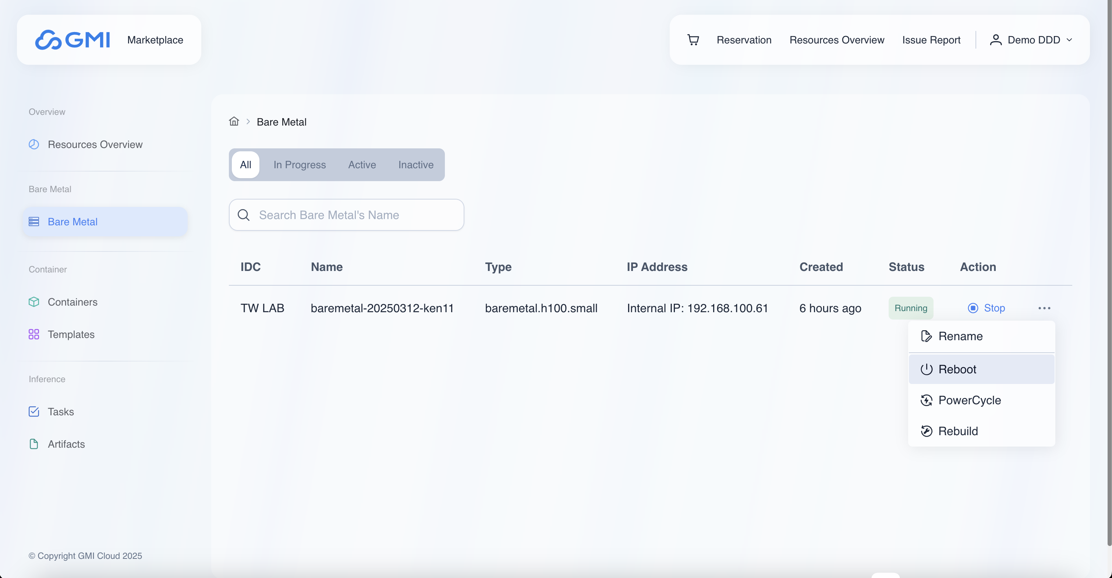Click the Stop circle icon
This screenshot has height=578, width=1112.
[x=973, y=308]
